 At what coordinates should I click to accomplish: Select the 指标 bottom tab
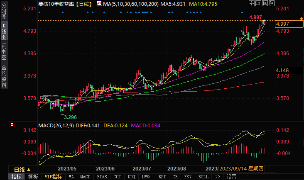(17, 177)
